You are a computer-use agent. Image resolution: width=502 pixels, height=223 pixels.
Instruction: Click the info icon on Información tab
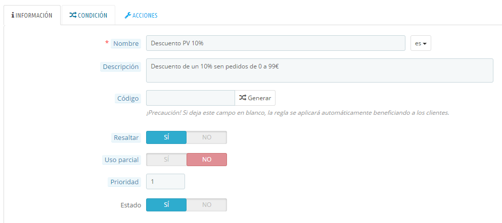click(x=13, y=15)
